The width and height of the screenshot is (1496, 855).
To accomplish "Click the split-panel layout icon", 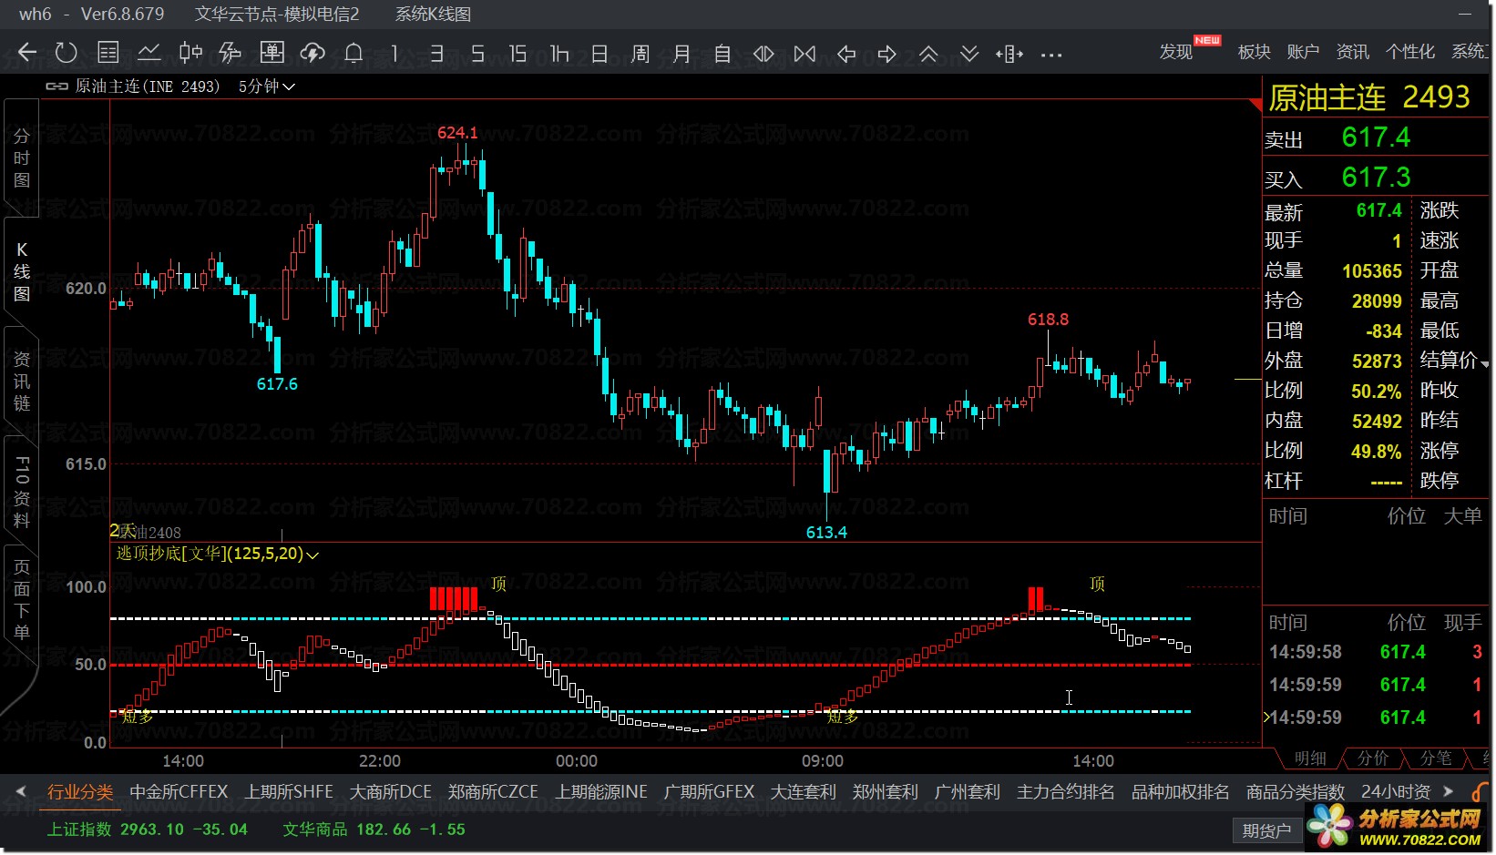I will coord(1009,54).
